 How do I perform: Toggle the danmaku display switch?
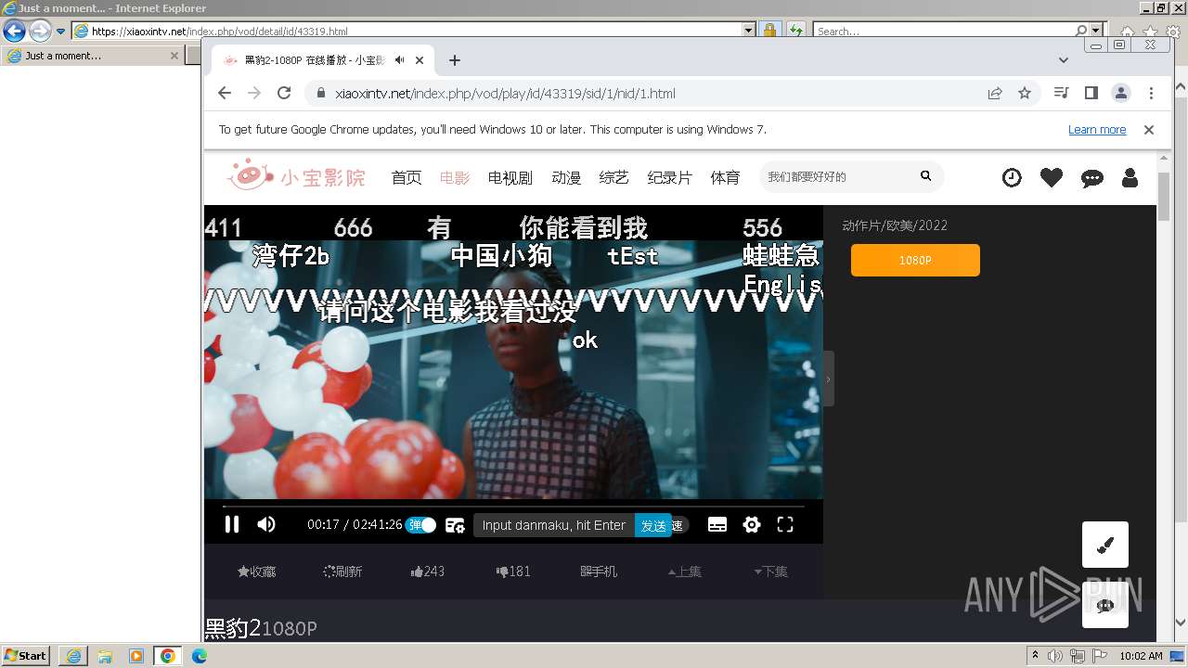point(420,525)
